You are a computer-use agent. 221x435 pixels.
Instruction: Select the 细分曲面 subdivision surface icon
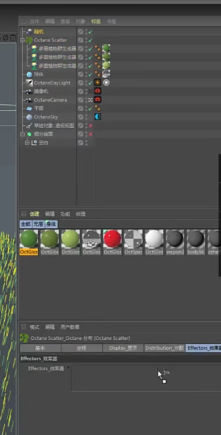pyautogui.click(x=29, y=134)
